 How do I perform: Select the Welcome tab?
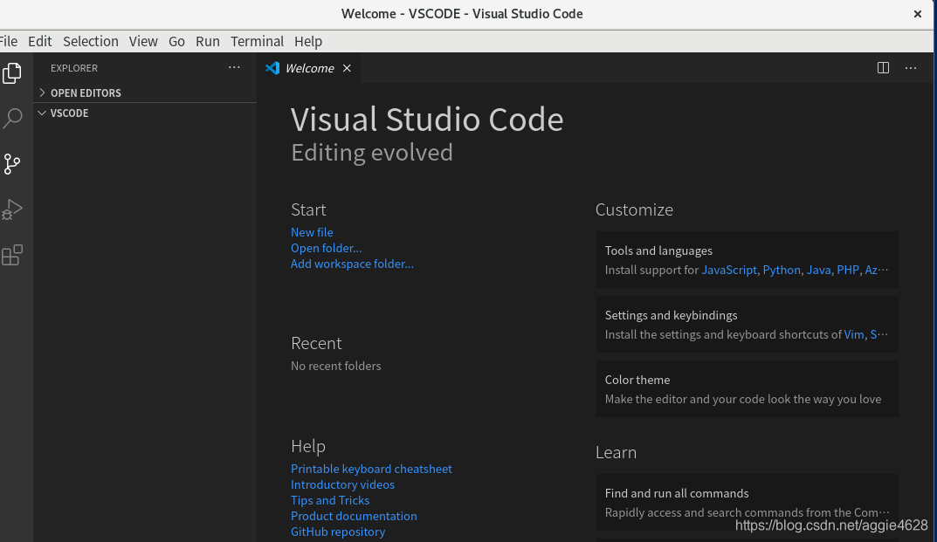309,68
